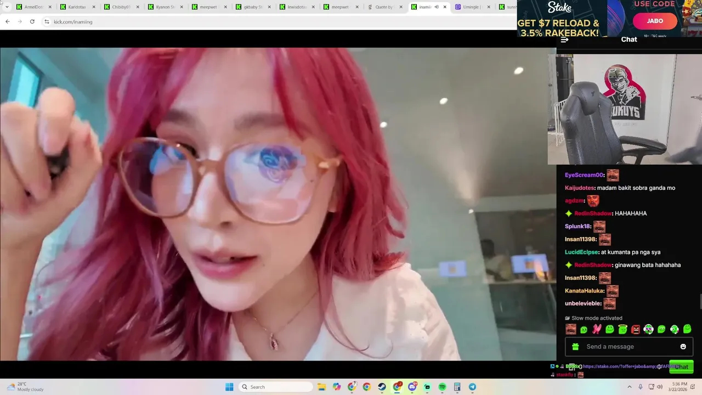Click the Stake JABO promo code button
This screenshot has width=702, height=395.
[x=655, y=21]
